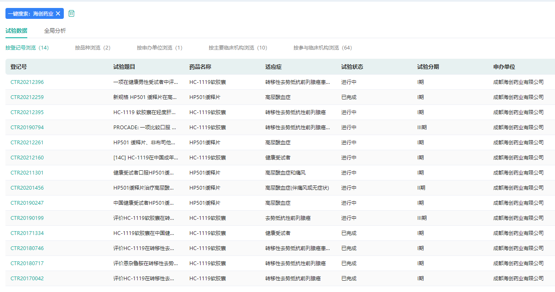Open registration link CTR20190247
The width and height of the screenshot is (555, 292).
point(27,203)
